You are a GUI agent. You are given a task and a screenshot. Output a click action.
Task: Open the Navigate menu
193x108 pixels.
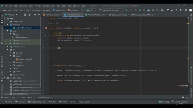coord(24,6)
